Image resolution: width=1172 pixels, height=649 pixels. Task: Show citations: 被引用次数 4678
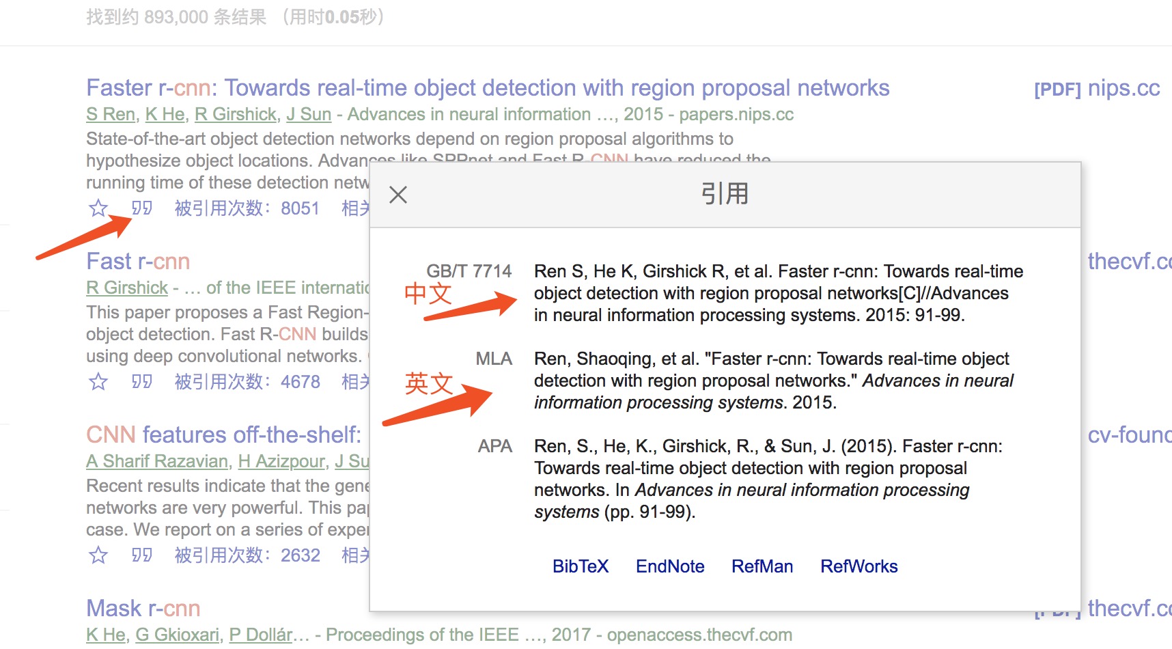pyautogui.click(x=247, y=382)
